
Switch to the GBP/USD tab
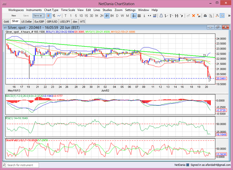click(52, 21)
